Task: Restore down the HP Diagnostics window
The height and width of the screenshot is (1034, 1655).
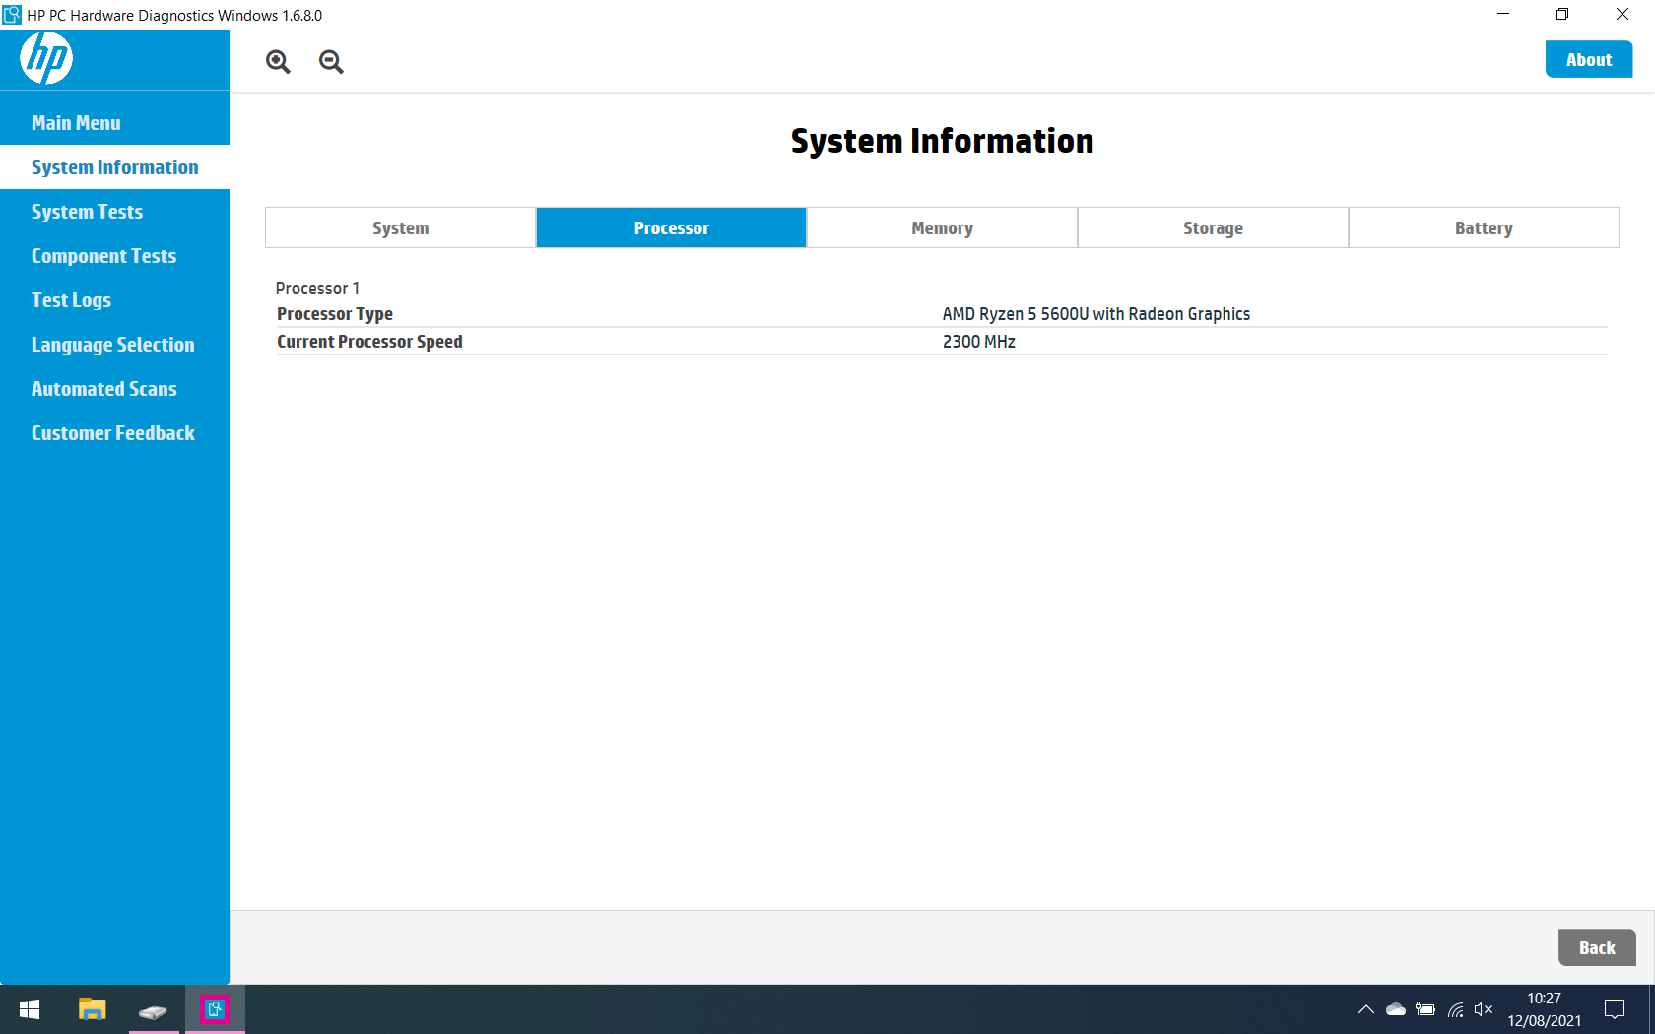Action: pos(1562,14)
